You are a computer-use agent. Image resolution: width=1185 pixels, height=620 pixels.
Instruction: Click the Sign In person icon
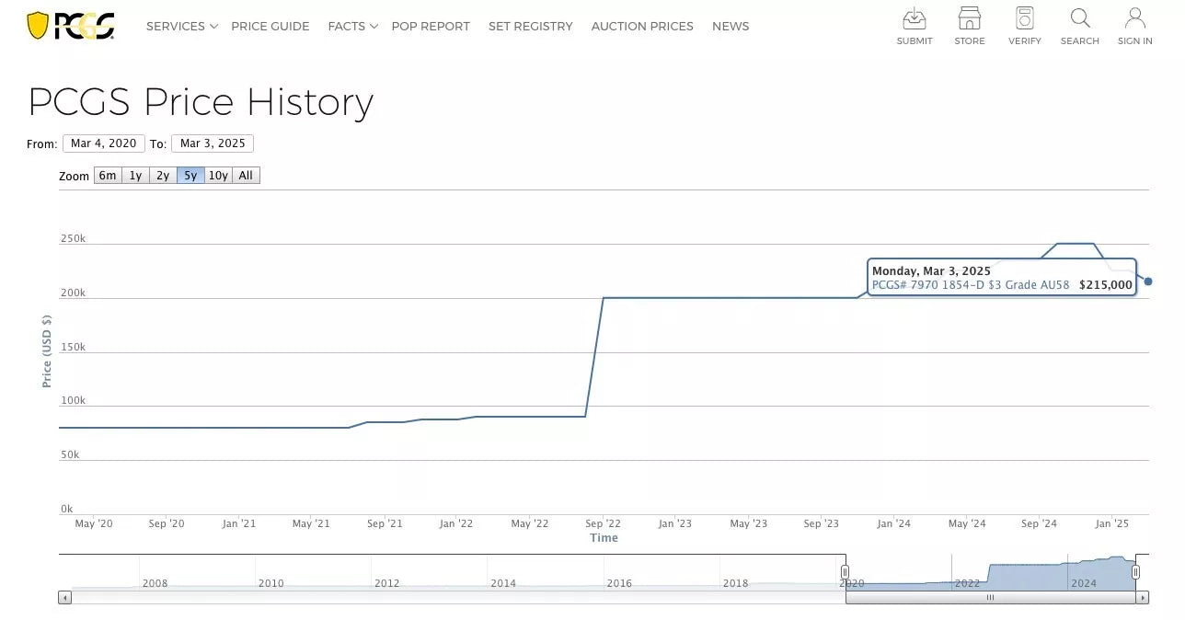[1135, 18]
